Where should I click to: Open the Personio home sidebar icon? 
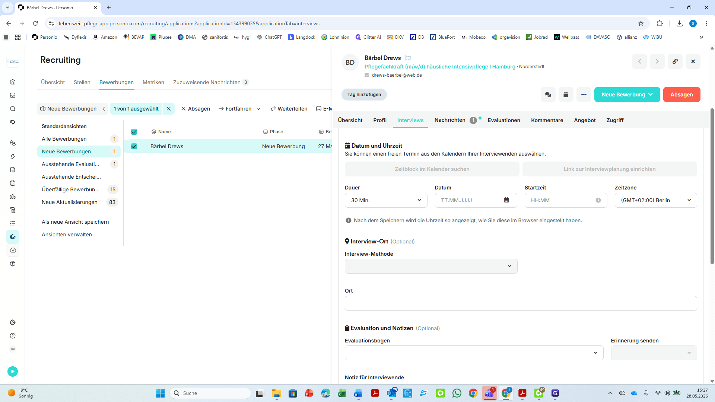(13, 82)
